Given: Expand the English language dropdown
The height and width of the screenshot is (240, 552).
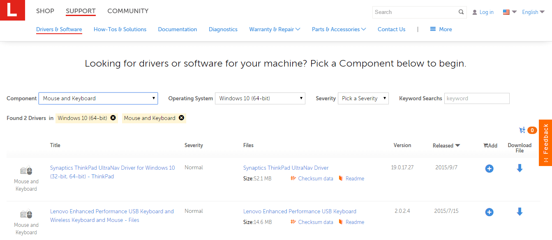Looking at the screenshot, I should (533, 12).
